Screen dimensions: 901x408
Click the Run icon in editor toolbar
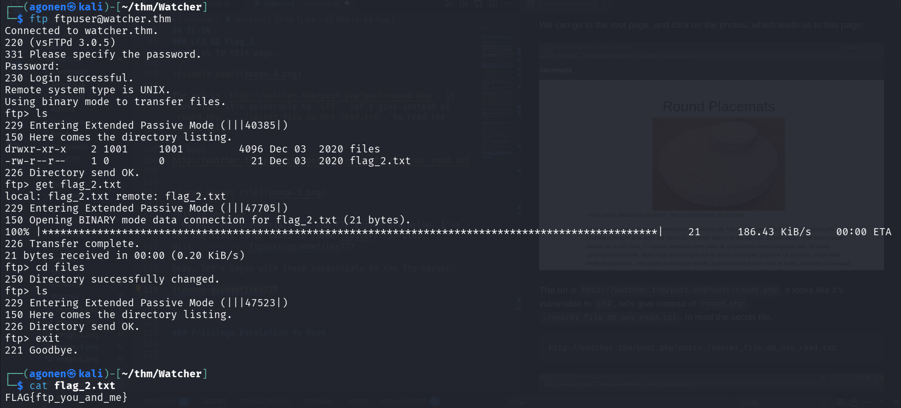tap(448, 4)
